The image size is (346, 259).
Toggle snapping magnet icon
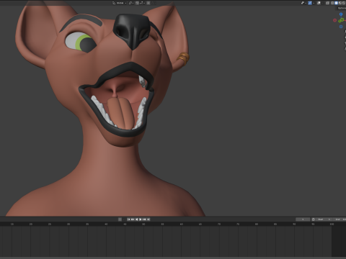(137, 3)
